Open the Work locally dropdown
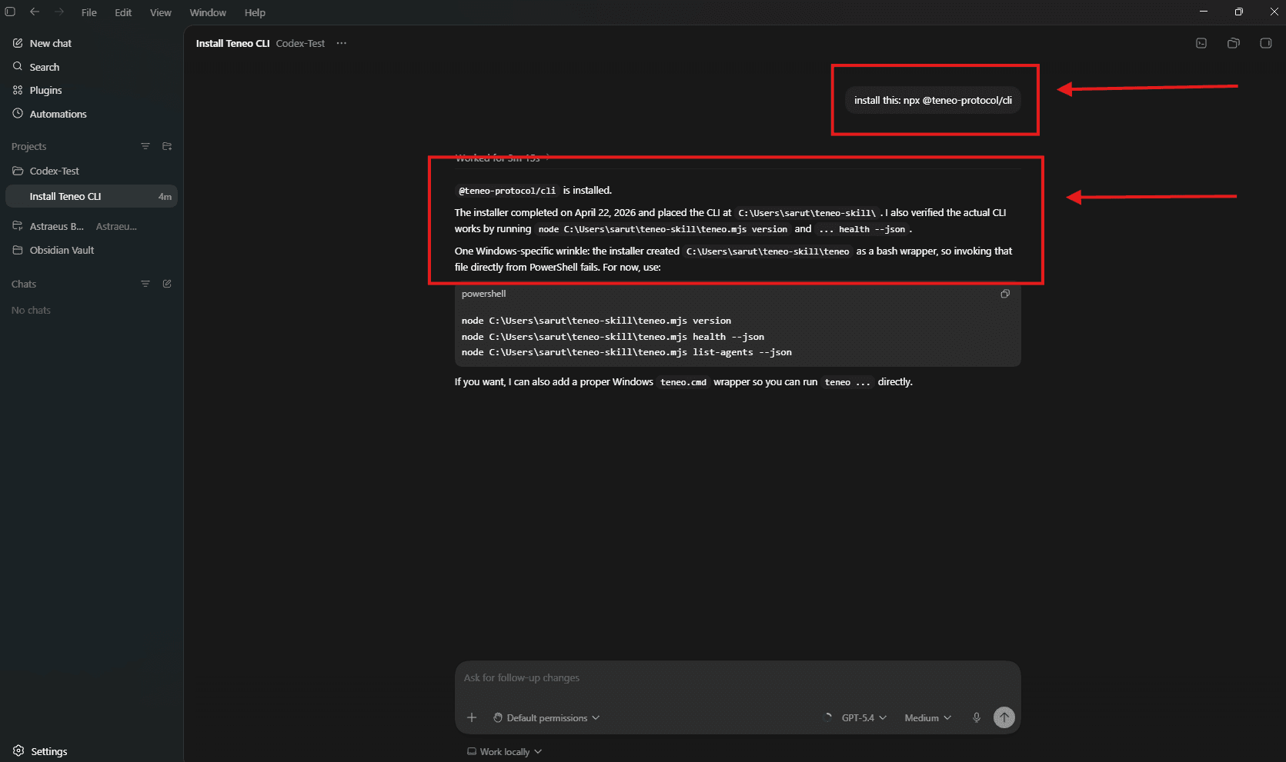 [x=505, y=751]
